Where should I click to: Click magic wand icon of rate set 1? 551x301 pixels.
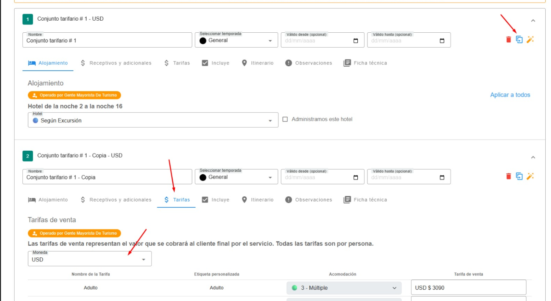pos(530,40)
